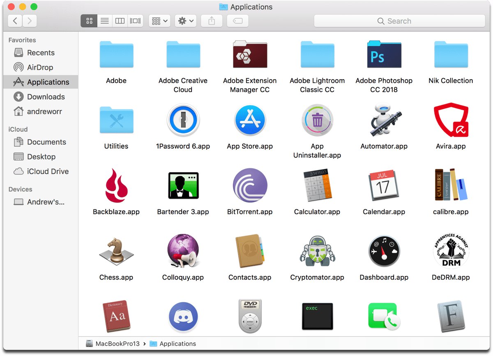Select the Calculator app icon

317,186
